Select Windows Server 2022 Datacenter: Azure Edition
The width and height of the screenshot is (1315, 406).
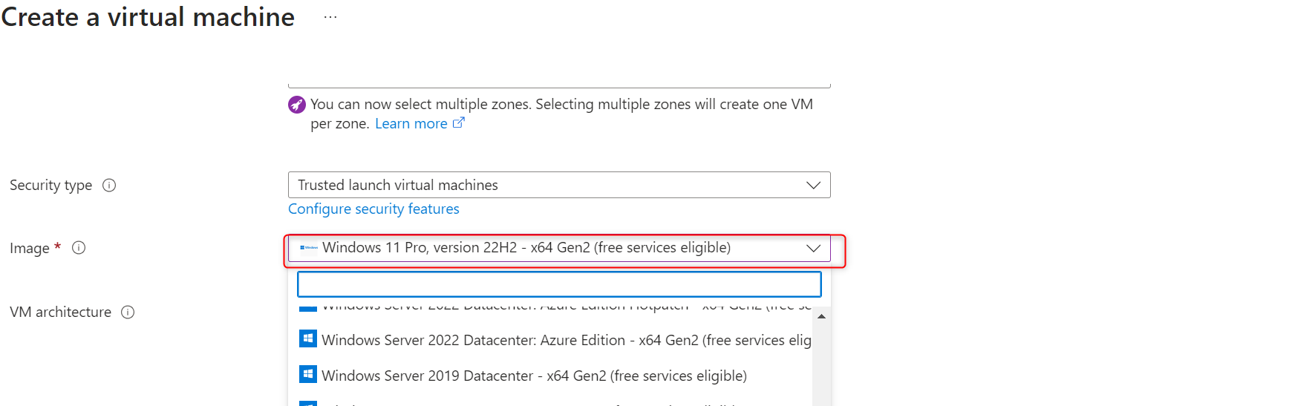click(566, 340)
